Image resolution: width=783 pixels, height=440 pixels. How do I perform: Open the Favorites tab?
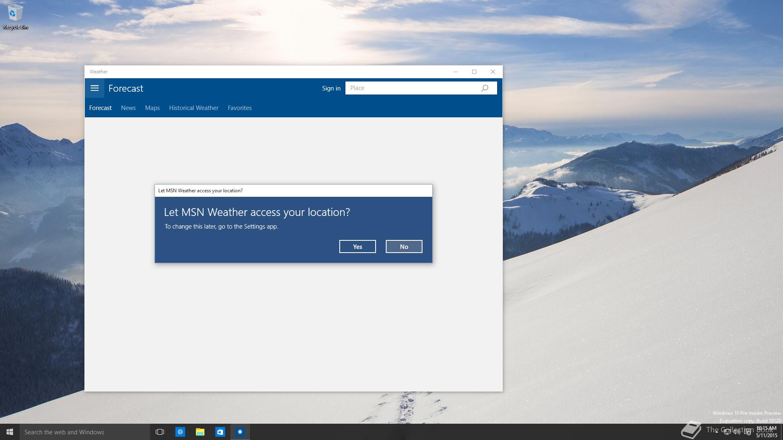click(x=239, y=108)
